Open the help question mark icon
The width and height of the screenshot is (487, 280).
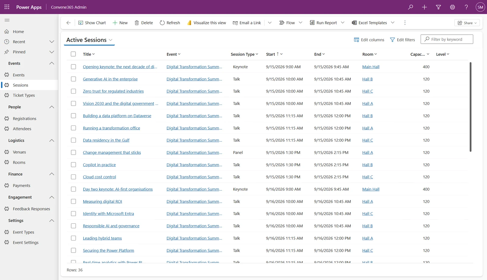click(466, 7)
